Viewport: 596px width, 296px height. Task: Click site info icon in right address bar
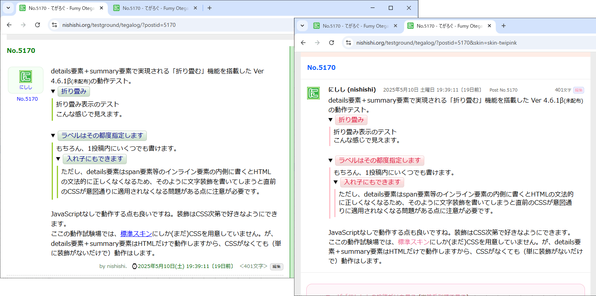point(348,43)
